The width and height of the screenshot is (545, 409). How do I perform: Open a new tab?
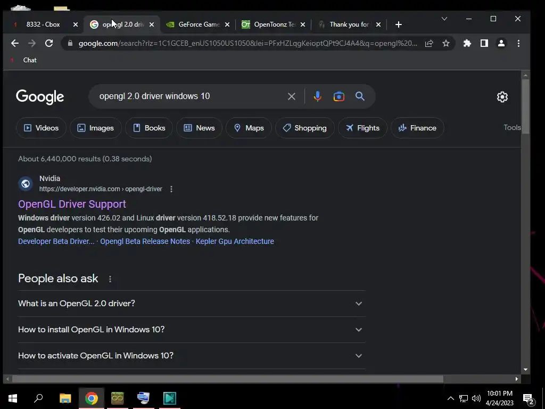click(399, 24)
